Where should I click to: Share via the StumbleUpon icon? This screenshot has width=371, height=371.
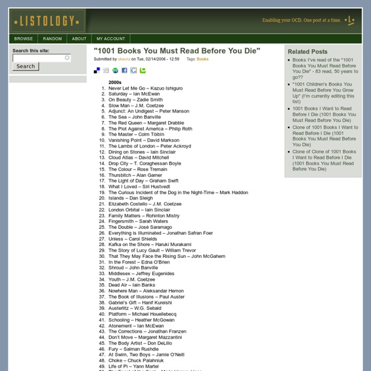pos(115,70)
